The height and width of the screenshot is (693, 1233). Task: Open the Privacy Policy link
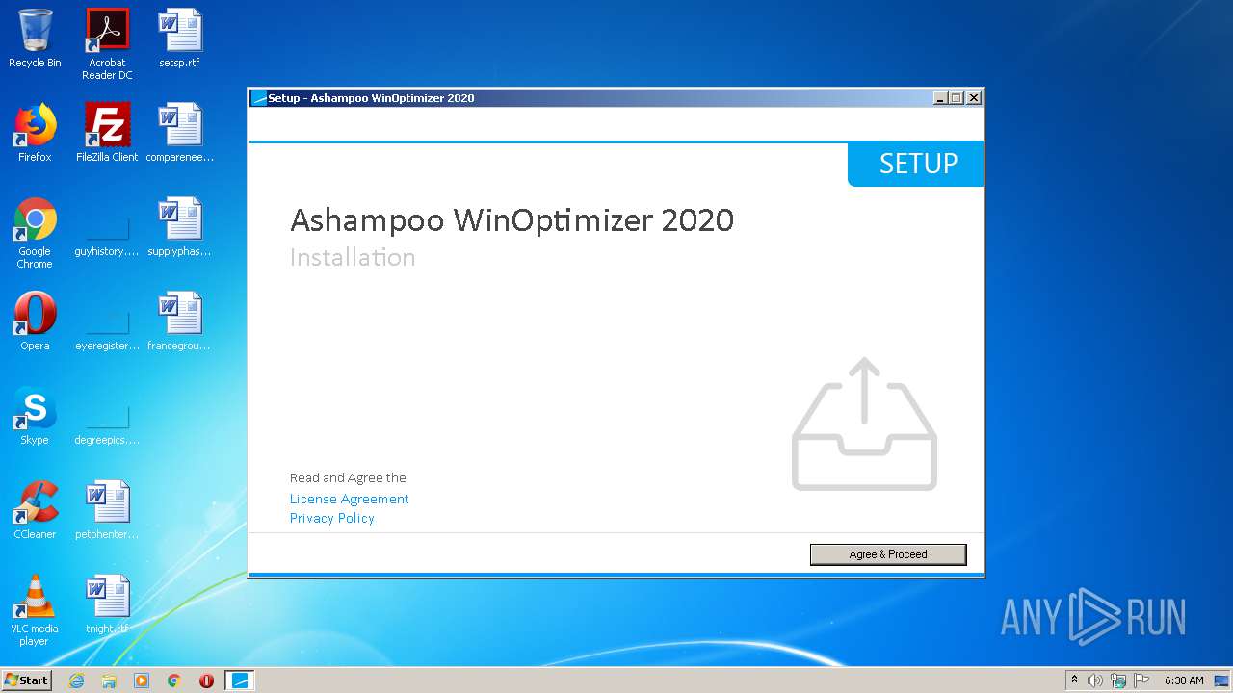tap(332, 518)
